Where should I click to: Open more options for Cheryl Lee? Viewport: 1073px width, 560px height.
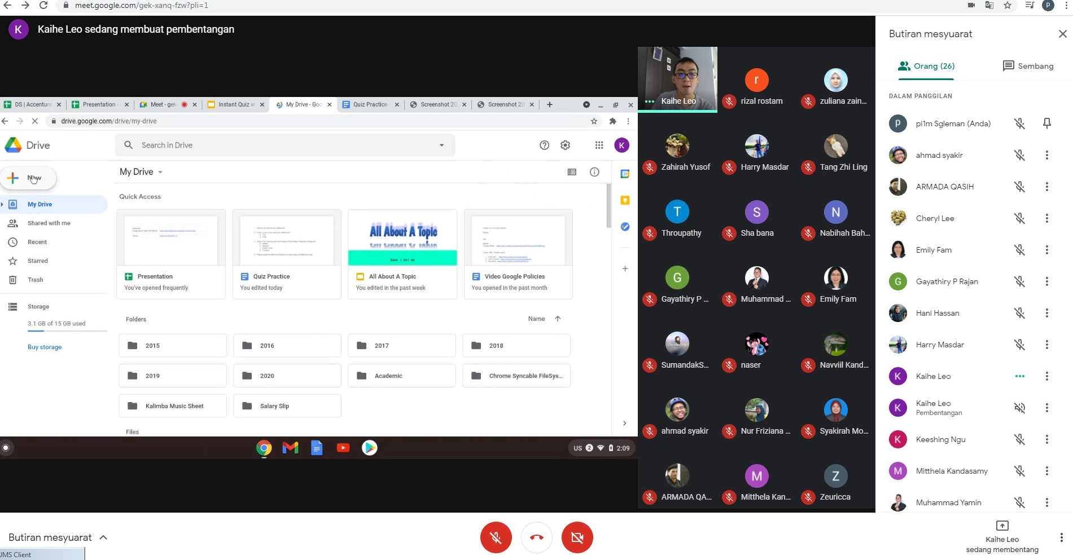click(1046, 218)
